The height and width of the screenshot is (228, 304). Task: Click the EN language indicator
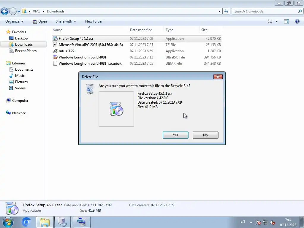tap(243, 221)
